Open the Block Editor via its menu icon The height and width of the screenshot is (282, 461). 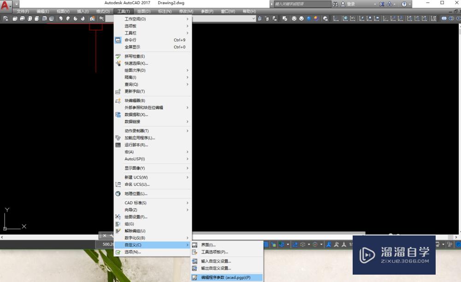click(x=118, y=100)
